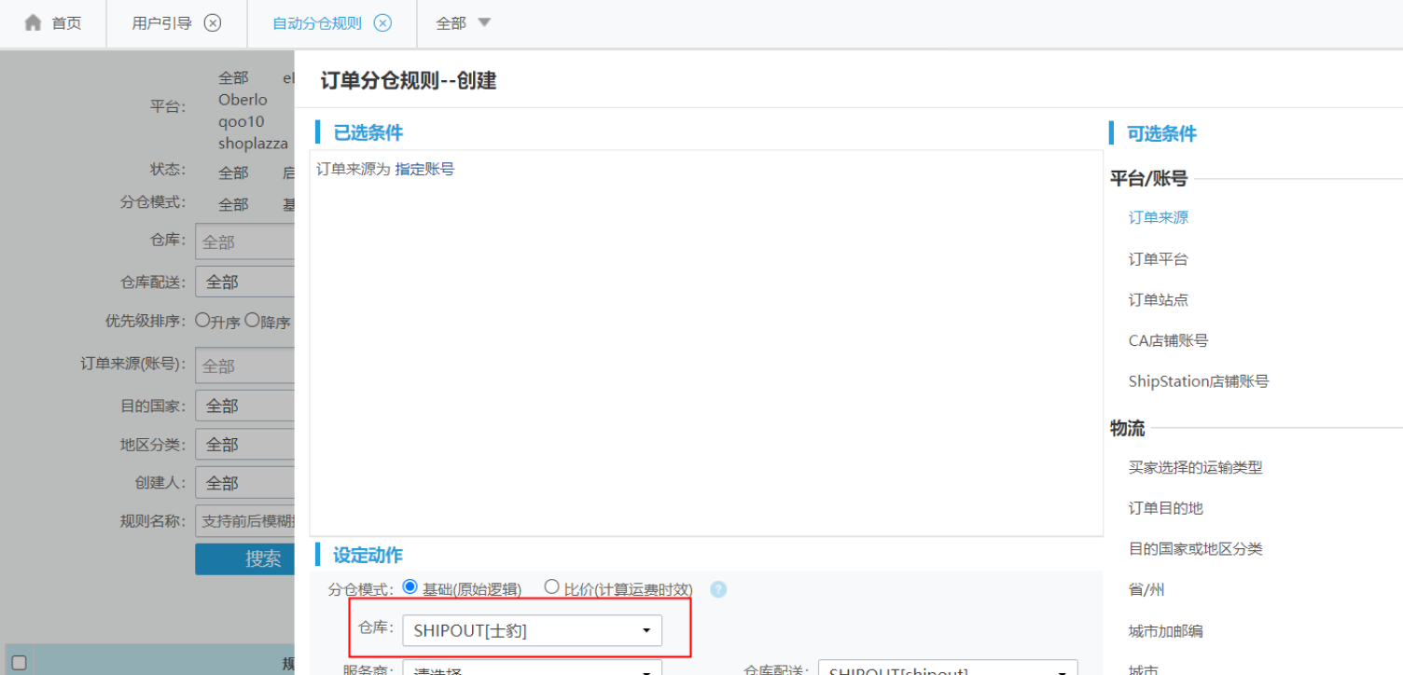The height and width of the screenshot is (675, 1403).
Task: Open background 创建人 全部 dropdown
Action: (x=245, y=483)
